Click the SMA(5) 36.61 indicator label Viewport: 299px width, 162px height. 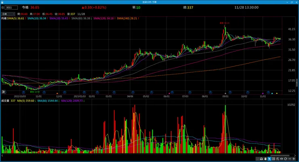(16, 19)
